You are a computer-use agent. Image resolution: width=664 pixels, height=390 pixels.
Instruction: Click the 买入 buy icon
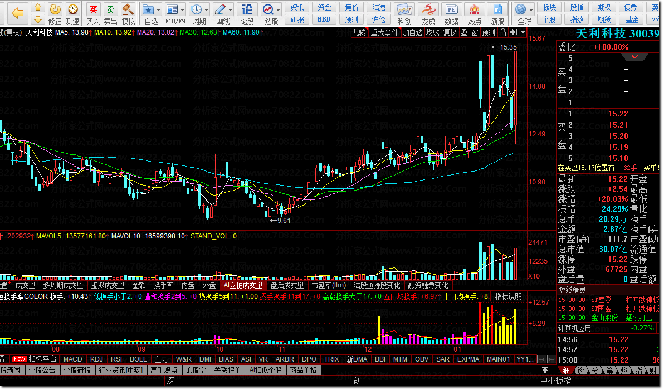click(93, 9)
